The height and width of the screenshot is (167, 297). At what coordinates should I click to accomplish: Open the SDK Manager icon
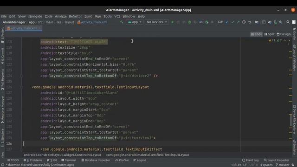tap(281, 22)
